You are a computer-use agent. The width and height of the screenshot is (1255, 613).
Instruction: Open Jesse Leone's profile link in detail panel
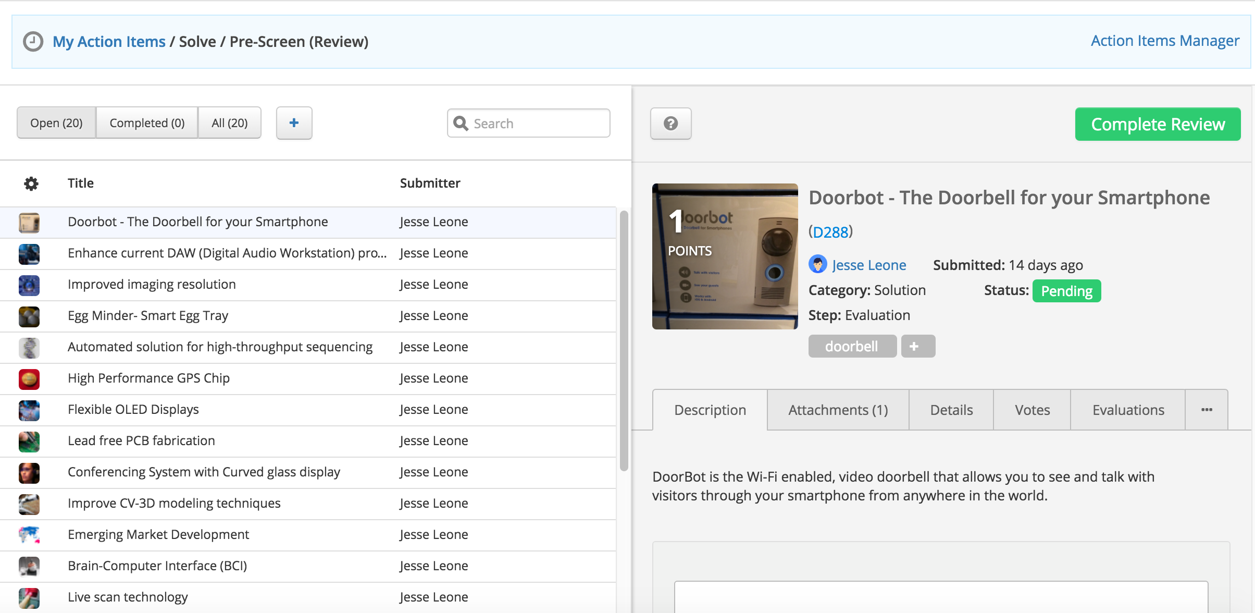869,265
